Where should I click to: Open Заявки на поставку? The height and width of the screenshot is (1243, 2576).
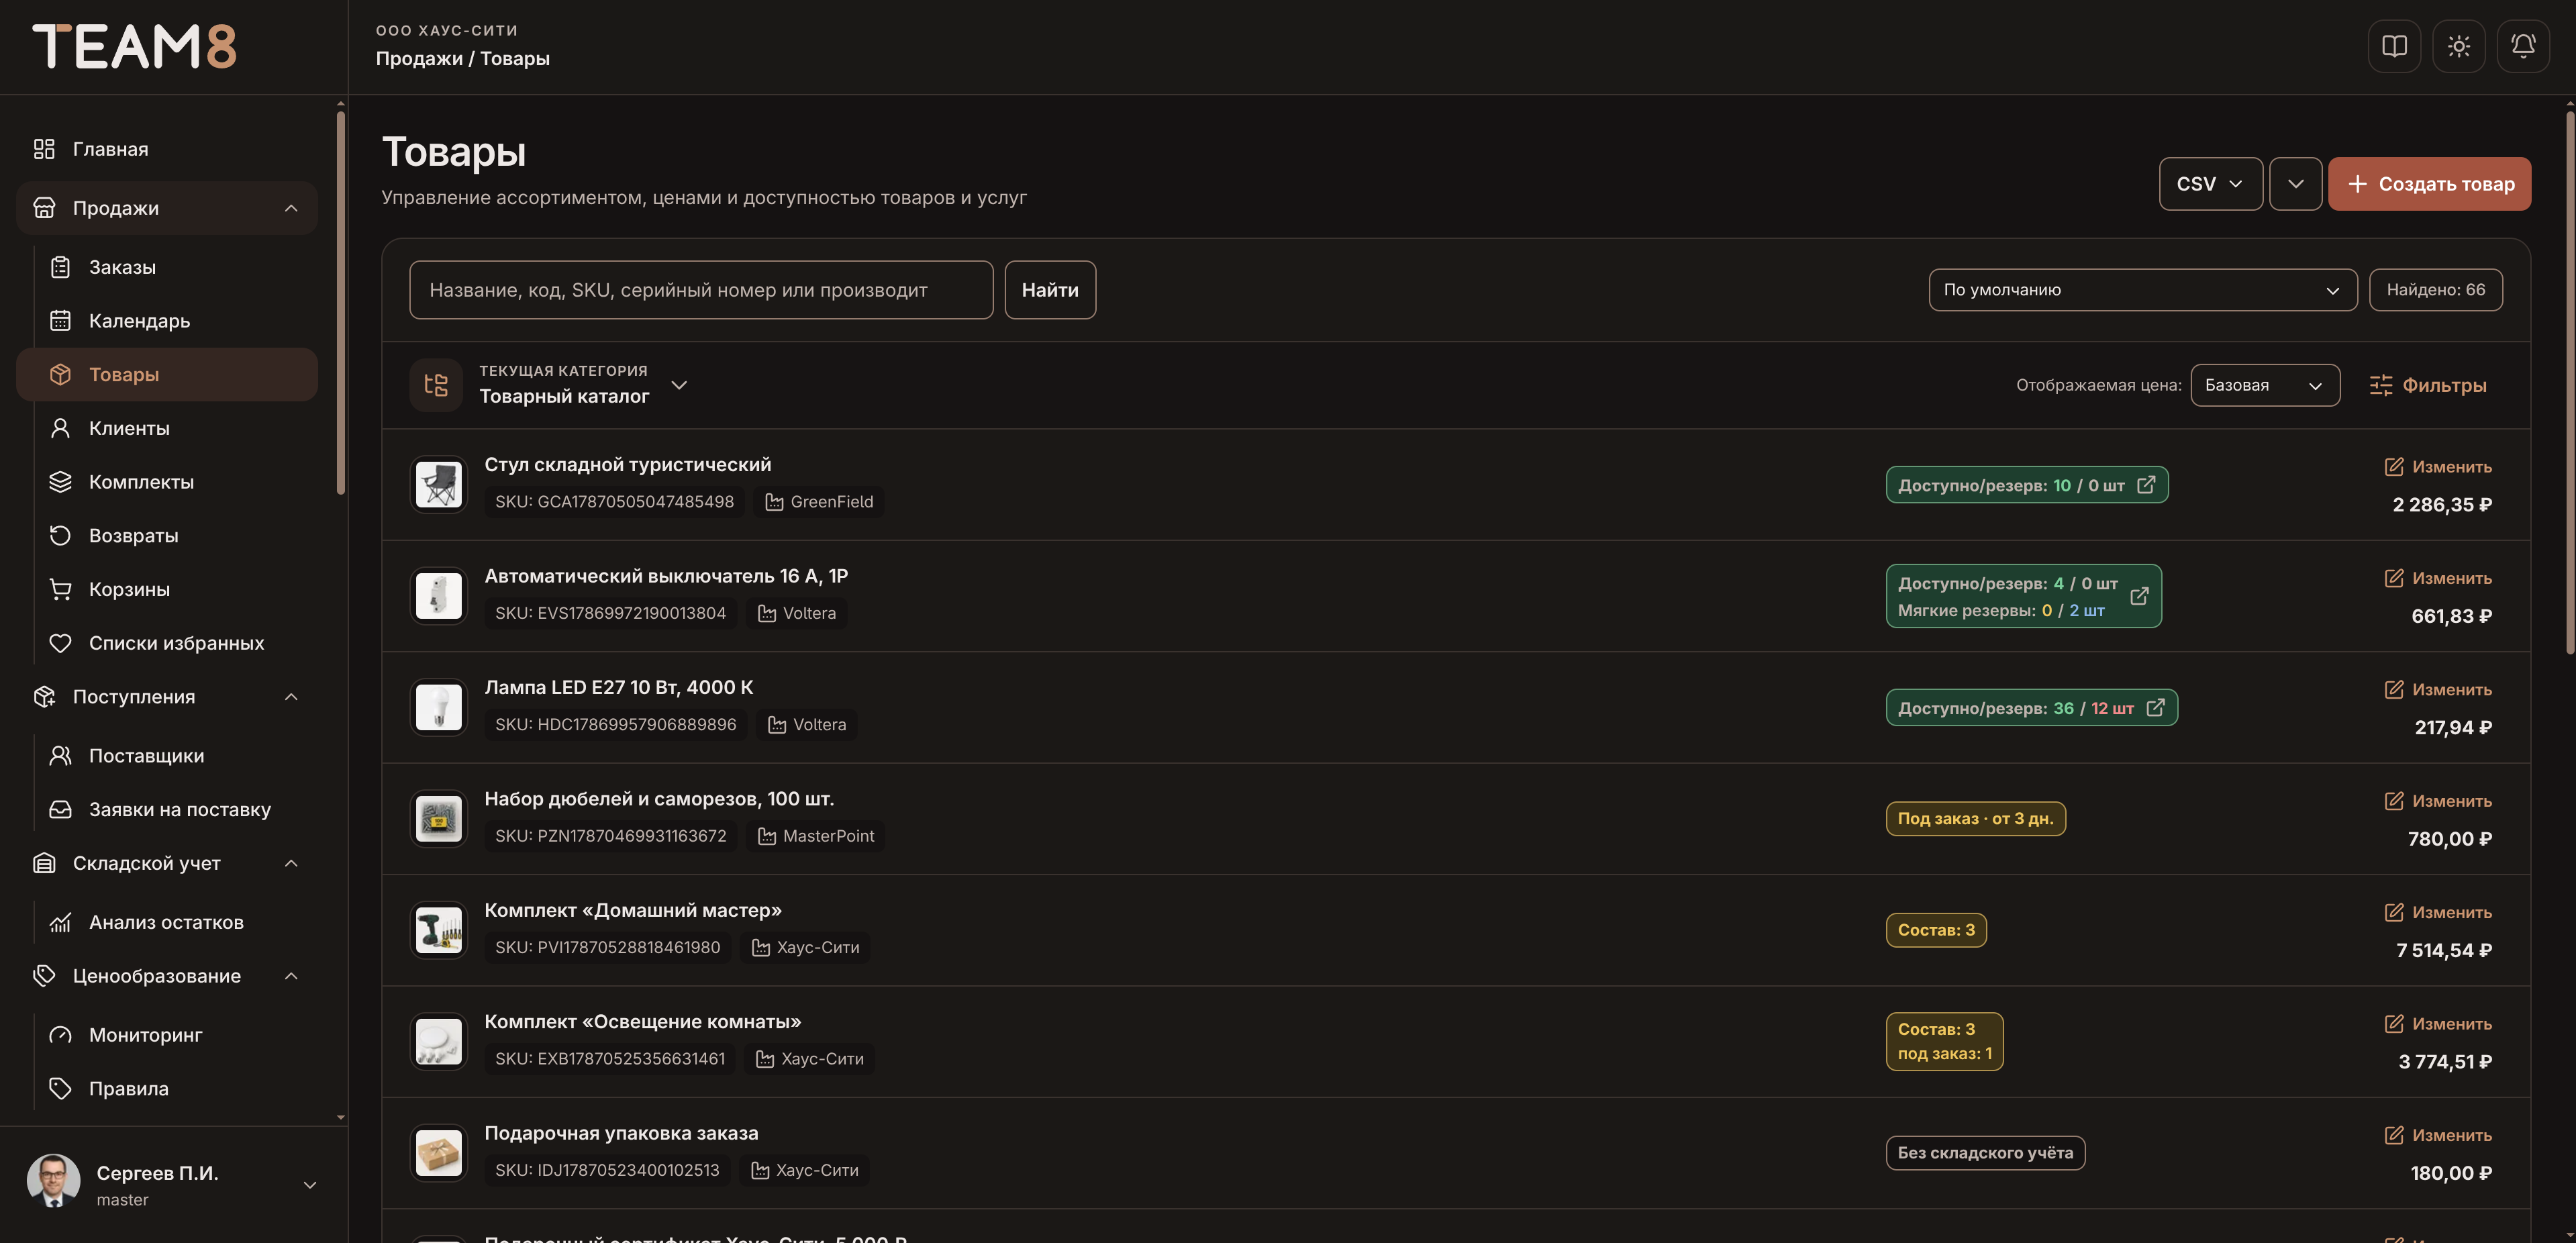(175, 810)
